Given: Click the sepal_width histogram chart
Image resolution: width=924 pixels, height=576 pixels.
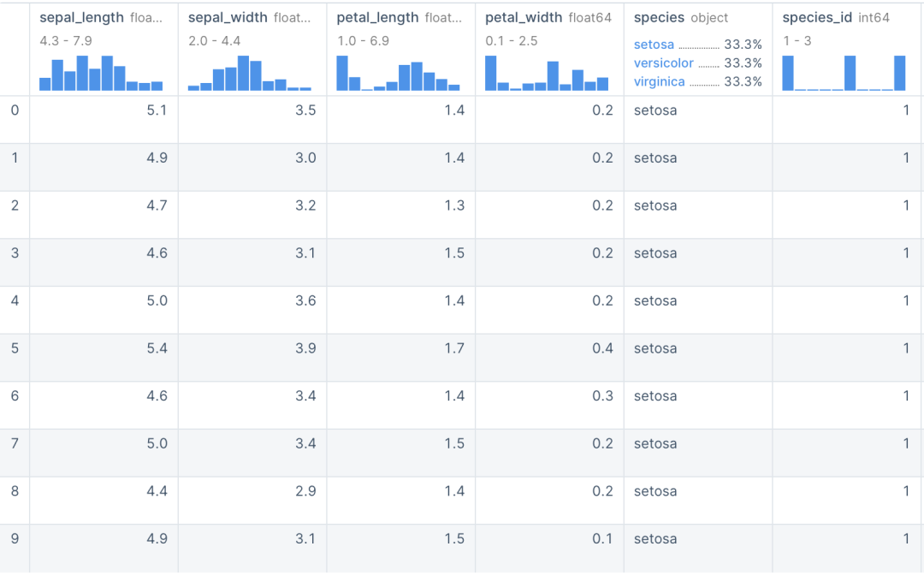Looking at the screenshot, I should [x=249, y=73].
